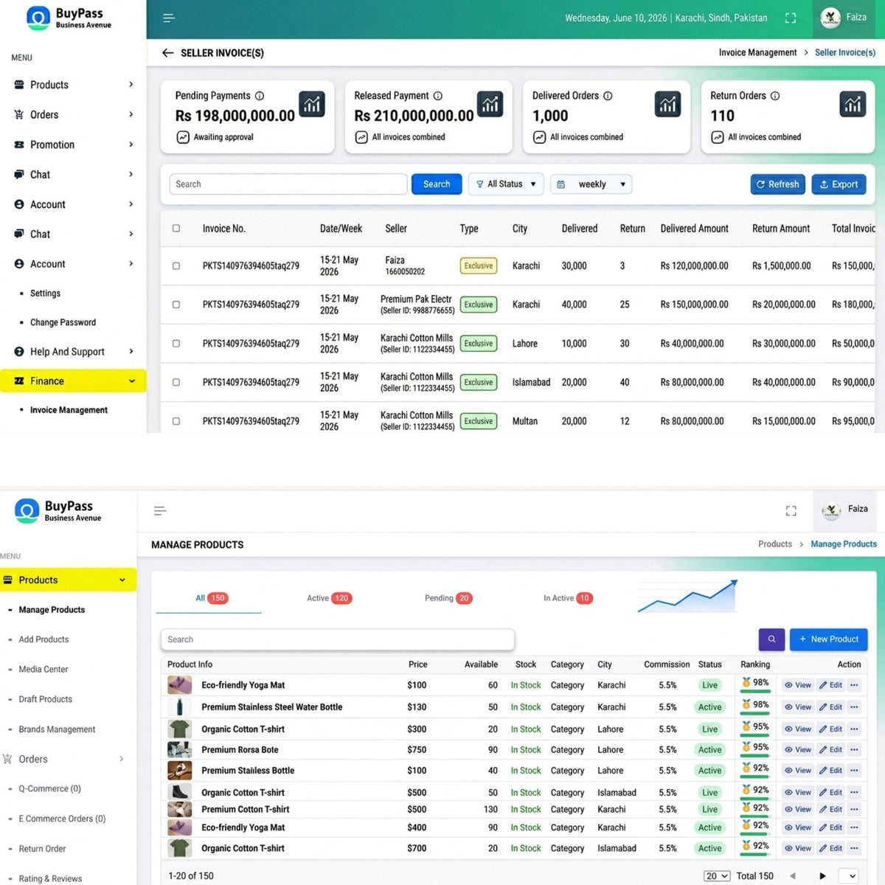Click the blue Search button
885x885 pixels.
[437, 184]
